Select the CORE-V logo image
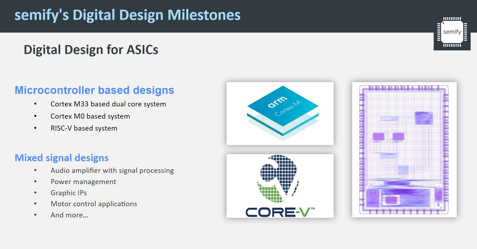Viewport: 477px width, 249px height. click(280, 186)
